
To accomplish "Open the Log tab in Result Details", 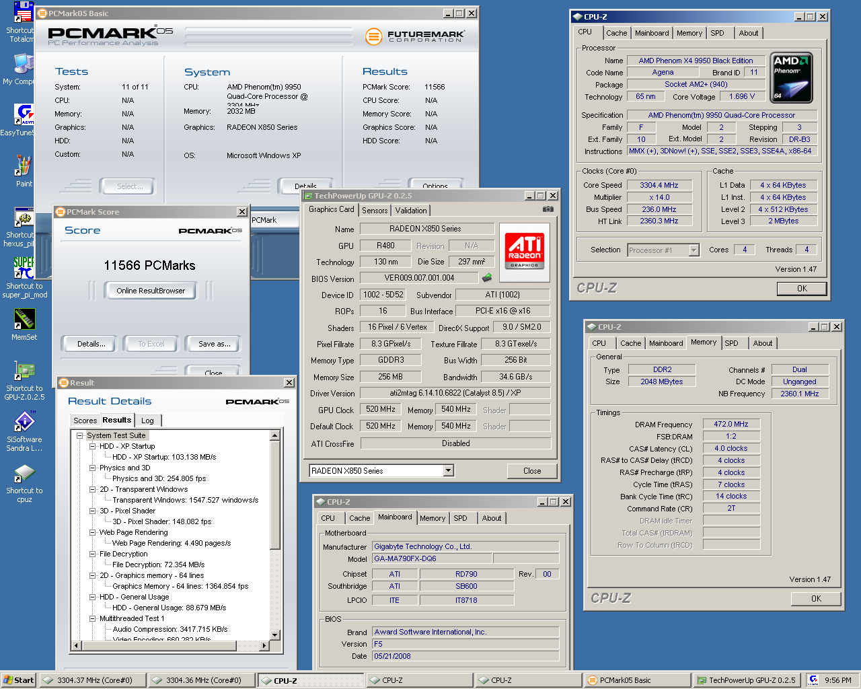I will tap(147, 421).
